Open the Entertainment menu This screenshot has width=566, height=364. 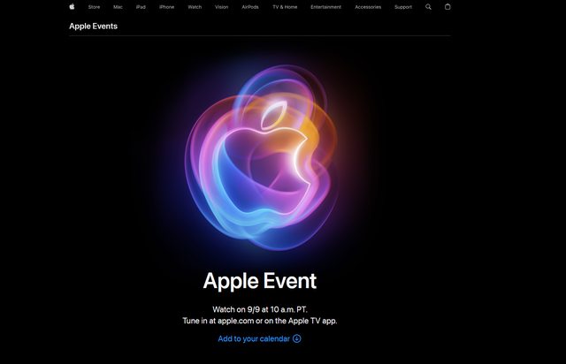pos(326,7)
